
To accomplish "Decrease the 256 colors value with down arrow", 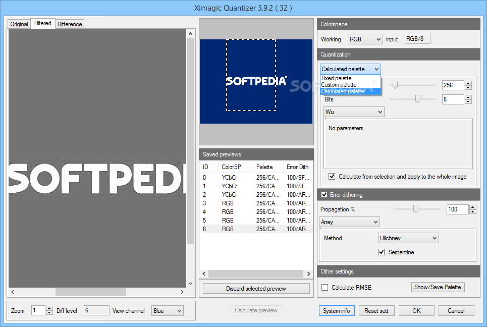I will point(468,88).
